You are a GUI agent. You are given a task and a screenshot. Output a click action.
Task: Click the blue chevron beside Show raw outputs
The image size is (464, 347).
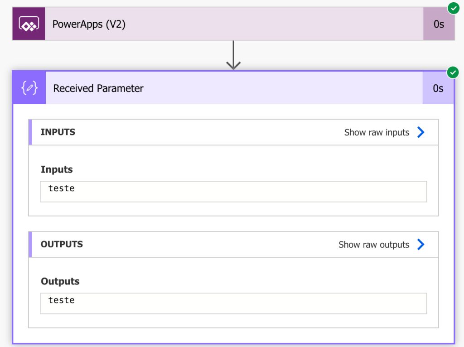pos(420,245)
